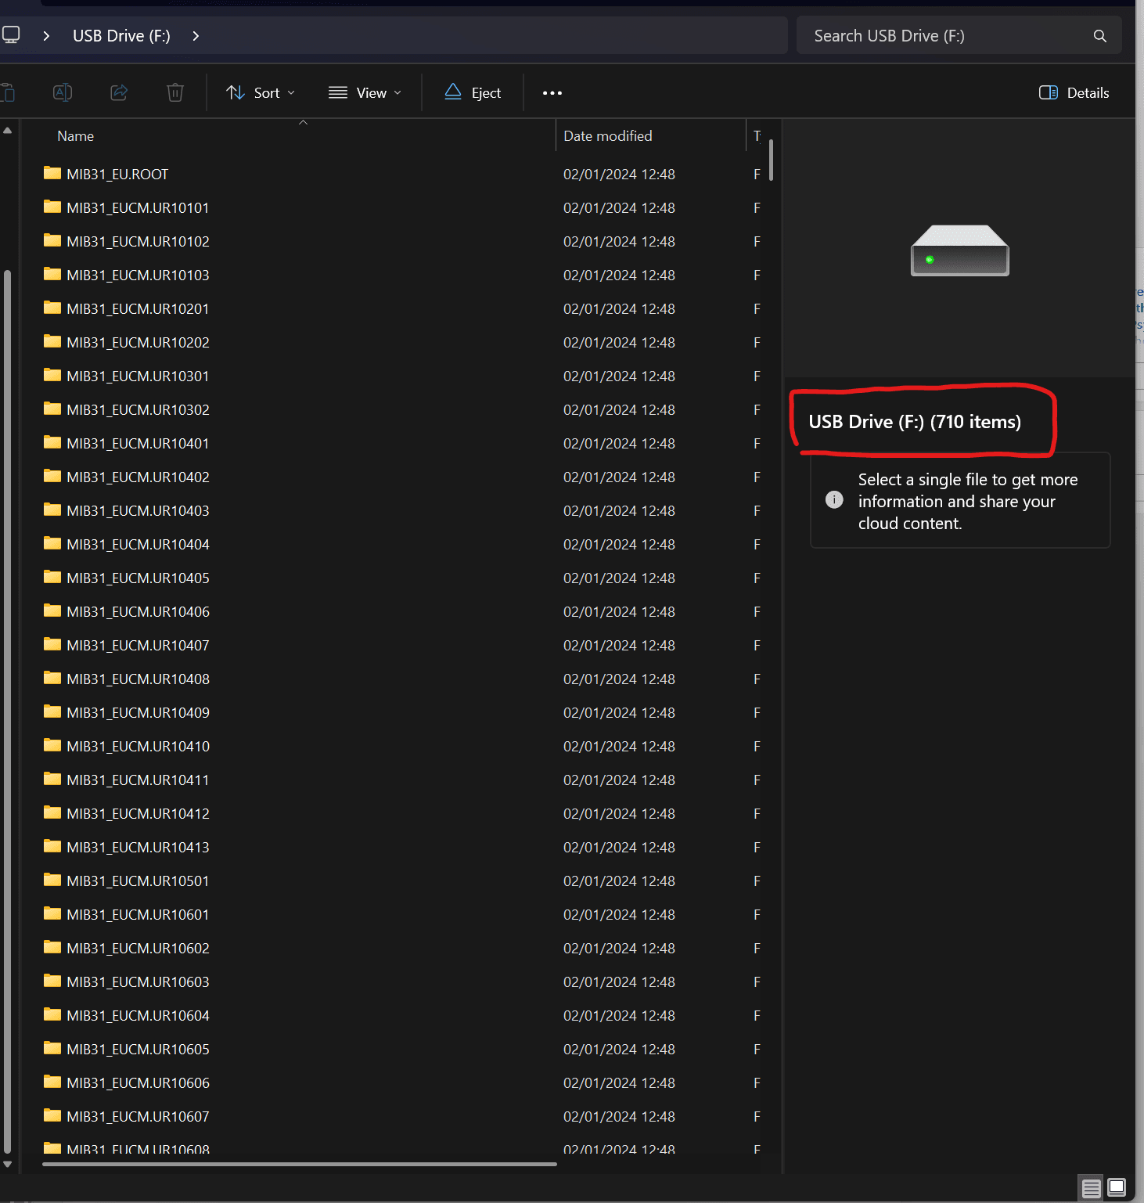This screenshot has width=1144, height=1203.
Task: Click folder icon of MIB31_EUCM.UR10604
Action: tap(52, 1014)
